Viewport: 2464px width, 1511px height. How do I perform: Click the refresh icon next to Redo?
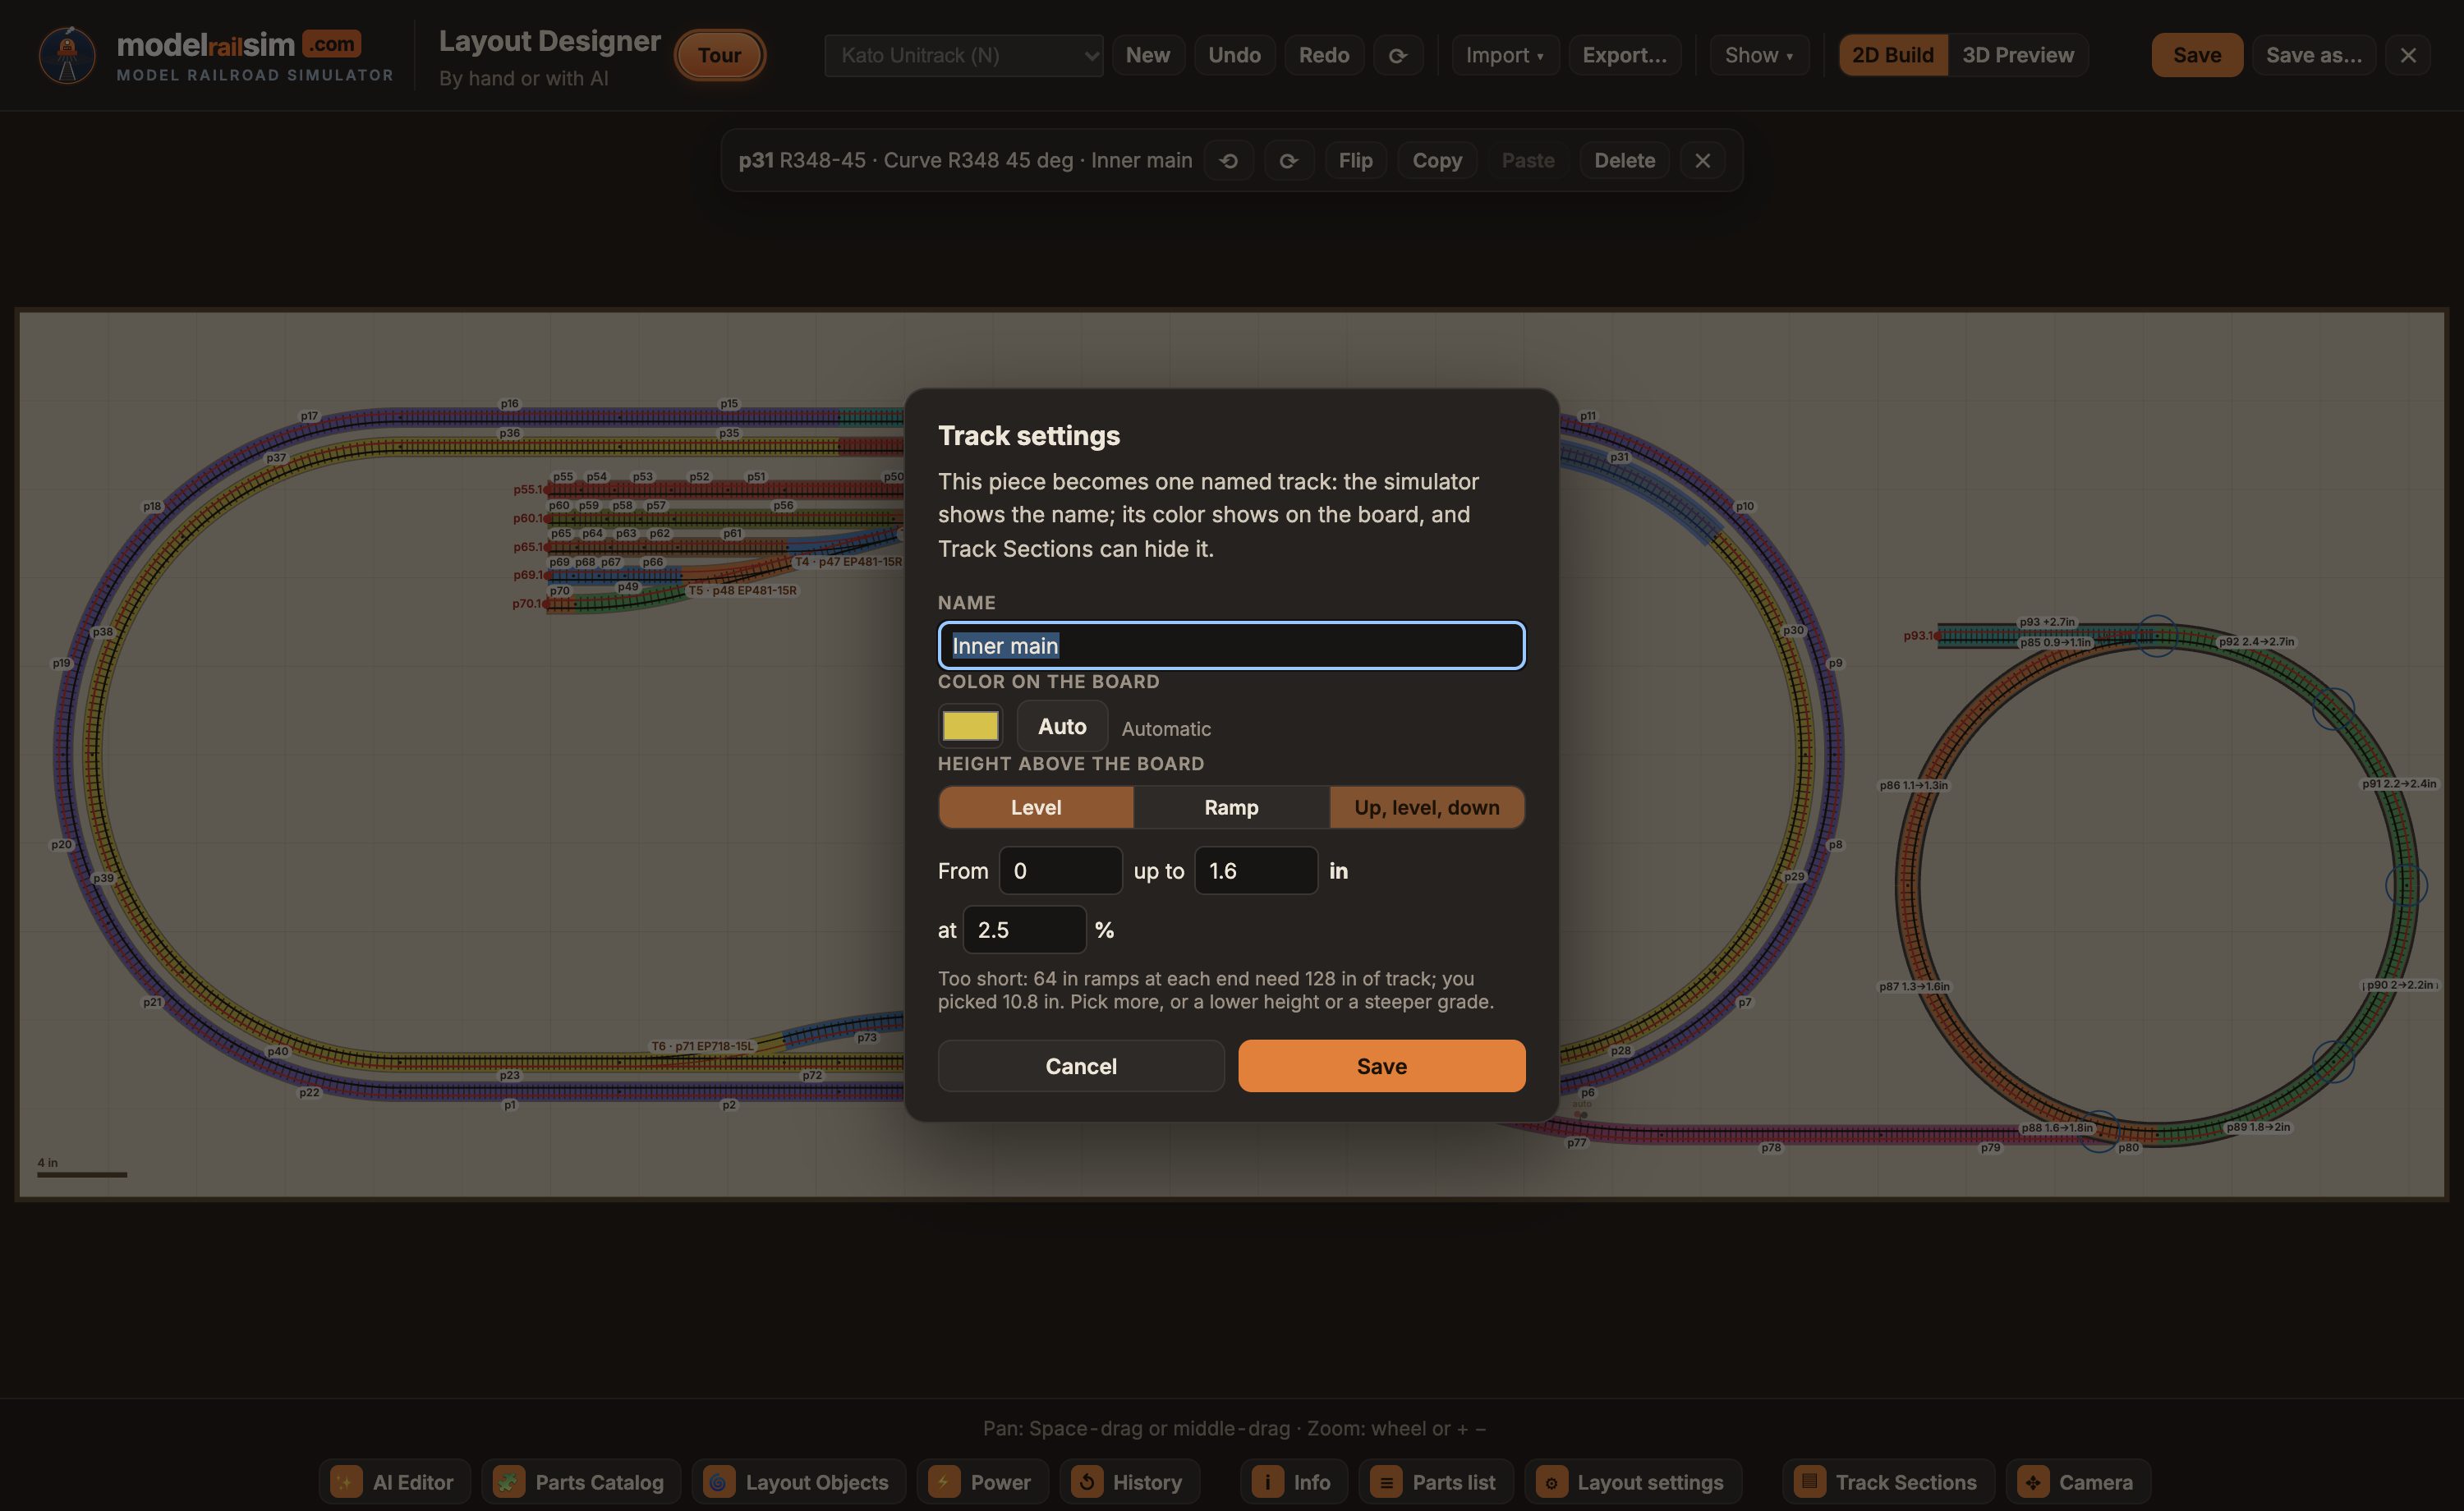click(1398, 55)
